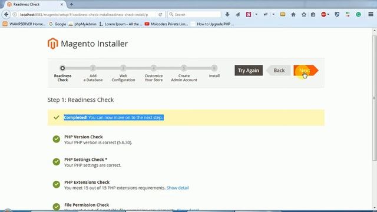Click the shield extension icon
The image size is (377, 212).
pos(337,14)
